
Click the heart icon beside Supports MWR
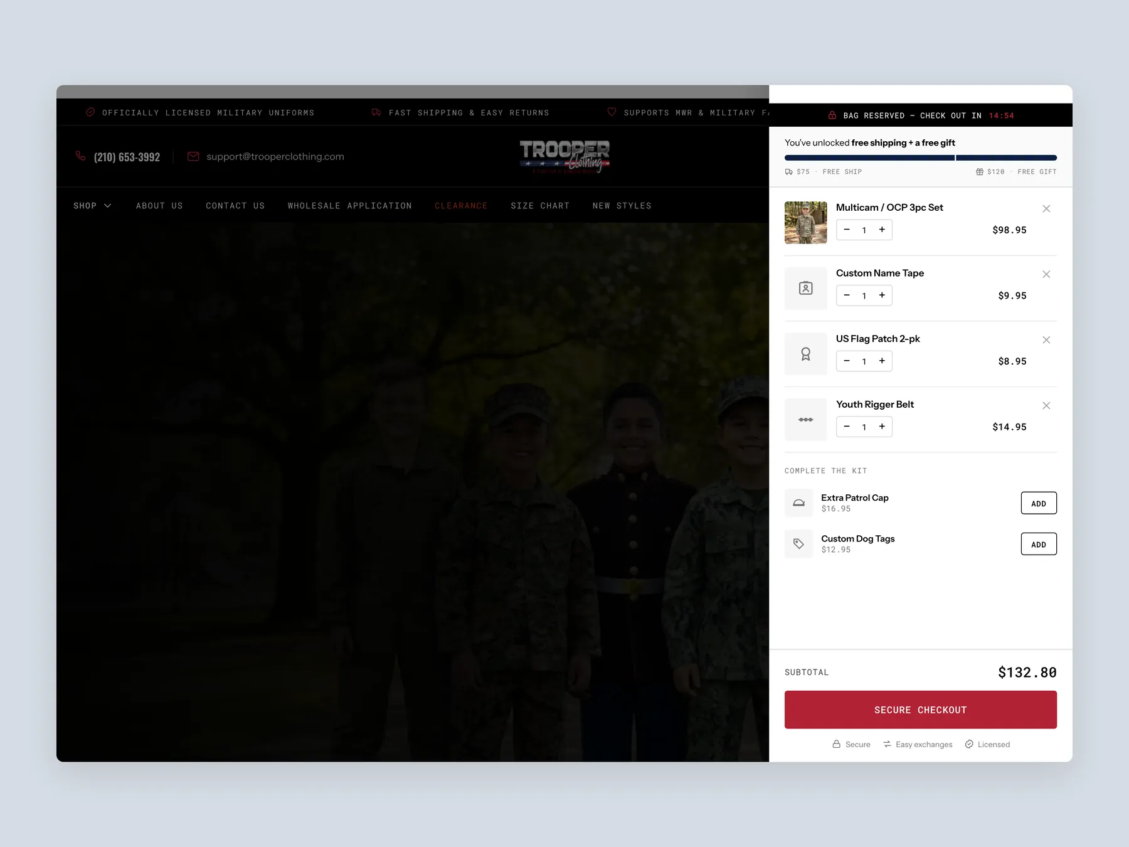point(612,112)
